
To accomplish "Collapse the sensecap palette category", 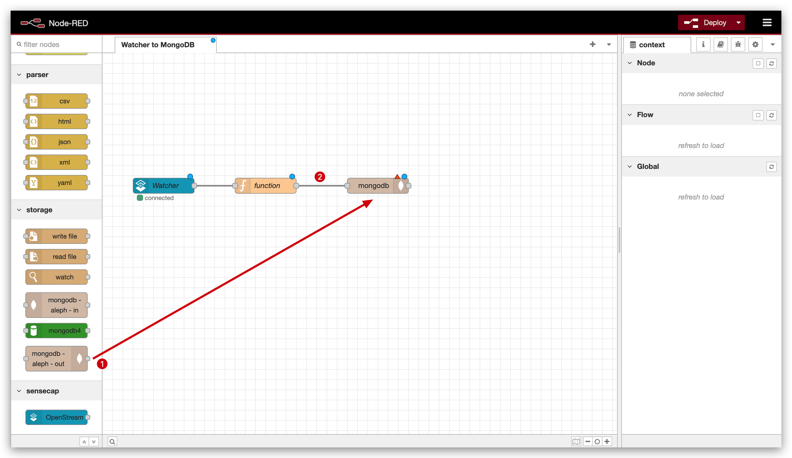I will pyautogui.click(x=56, y=391).
